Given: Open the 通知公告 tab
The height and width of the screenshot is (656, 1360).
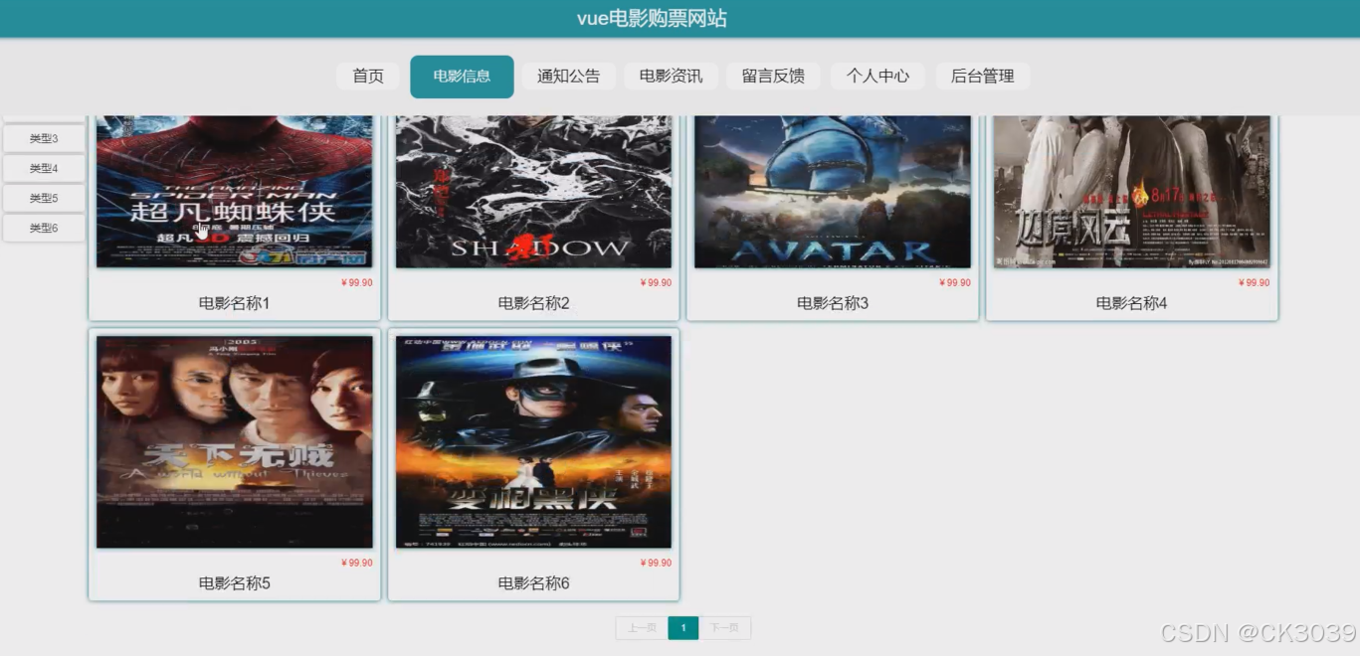Looking at the screenshot, I should [569, 77].
